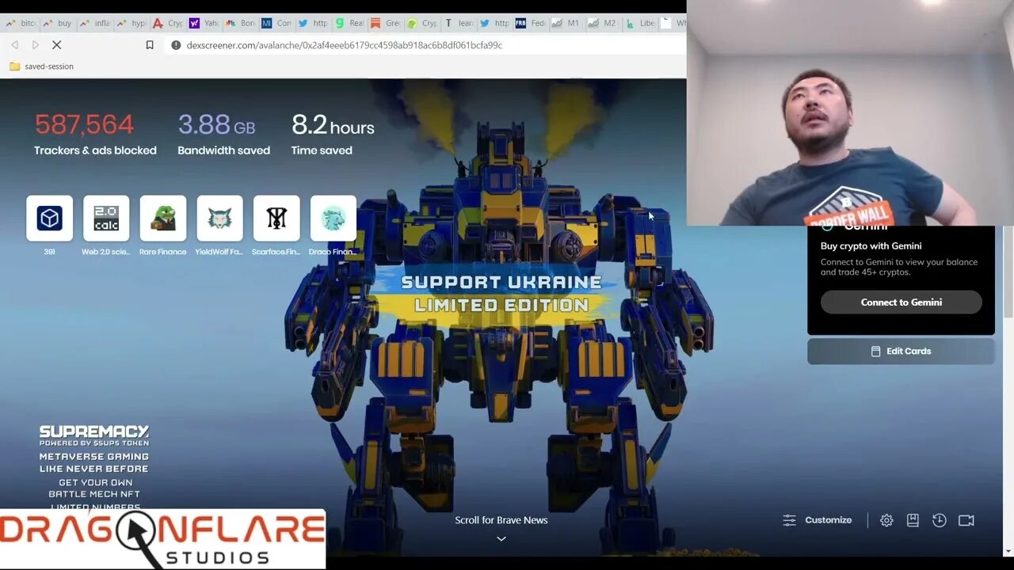The height and width of the screenshot is (570, 1014).
Task: Open the Web 2.0 scientific calculator tile
Action: (106, 218)
